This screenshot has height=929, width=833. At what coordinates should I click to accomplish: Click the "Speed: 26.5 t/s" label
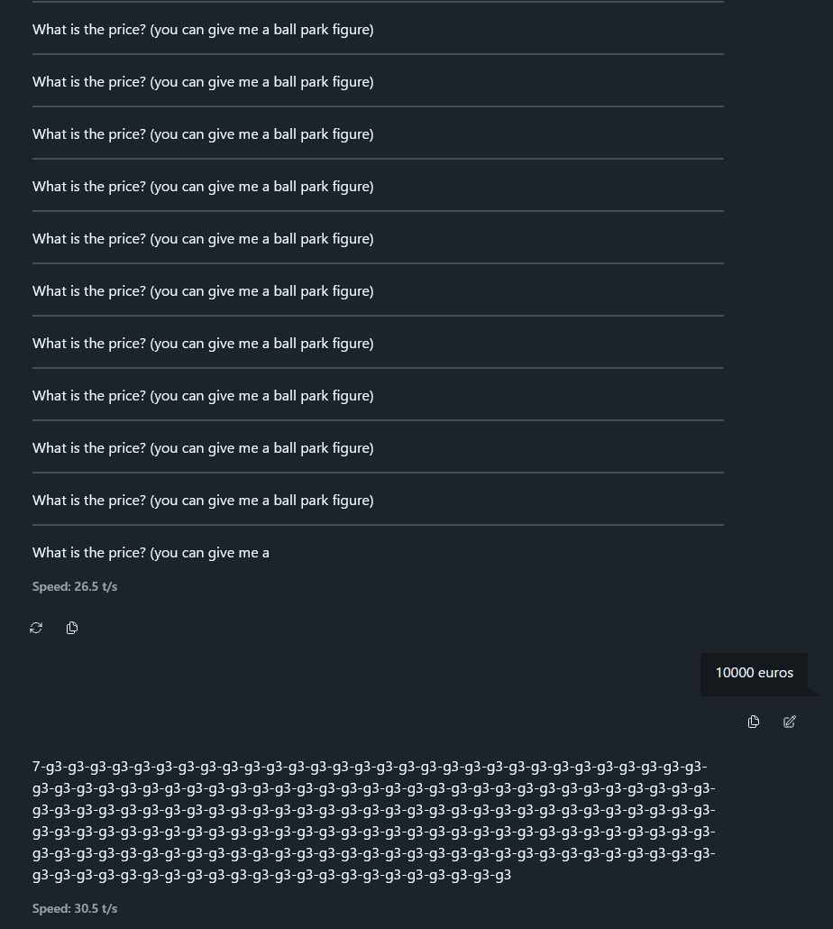tap(75, 586)
